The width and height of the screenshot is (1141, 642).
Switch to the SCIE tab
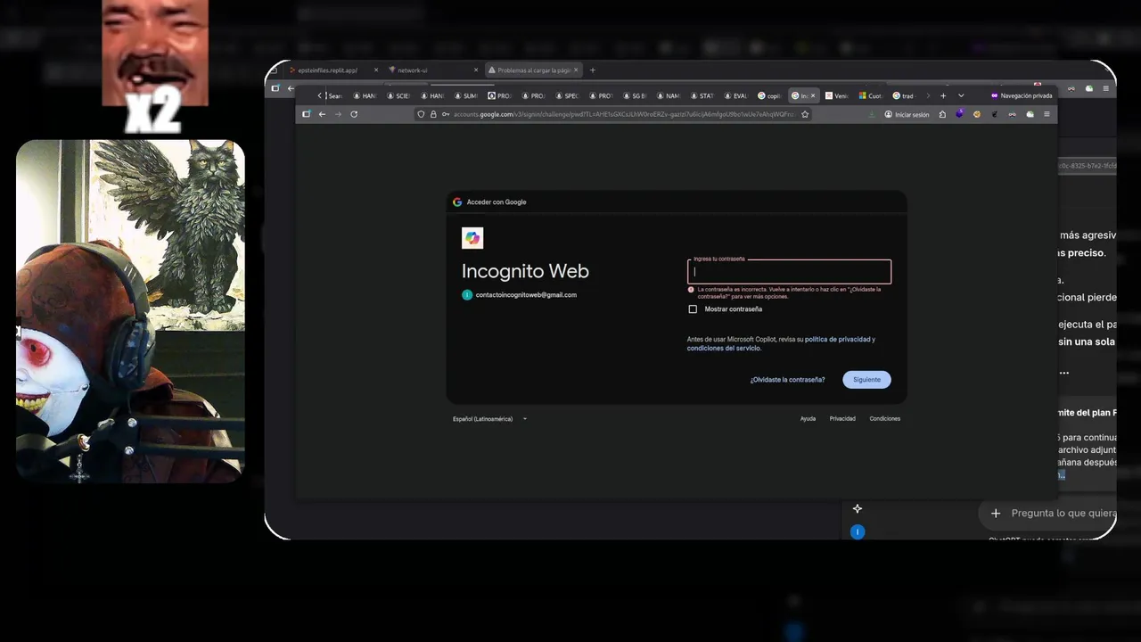pos(398,95)
